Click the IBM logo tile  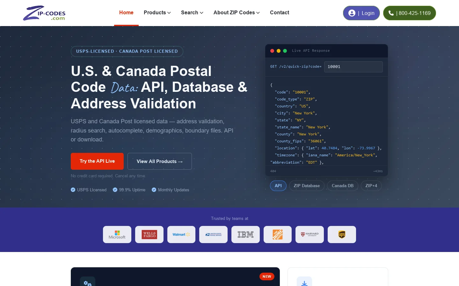pos(245,235)
